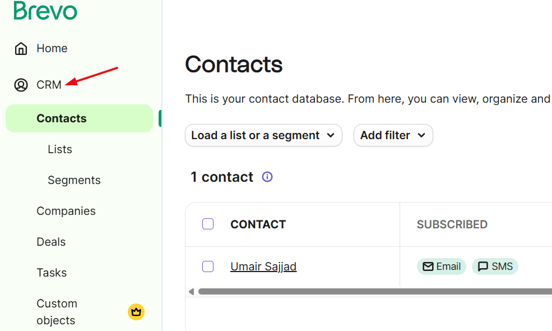Check the box for Umair Sajjad
552x331 pixels.
pos(208,266)
